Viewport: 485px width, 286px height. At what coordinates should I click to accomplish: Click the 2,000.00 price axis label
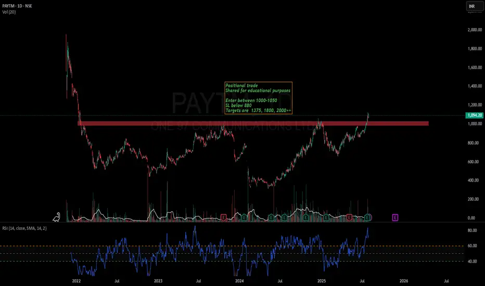pyautogui.click(x=475, y=30)
